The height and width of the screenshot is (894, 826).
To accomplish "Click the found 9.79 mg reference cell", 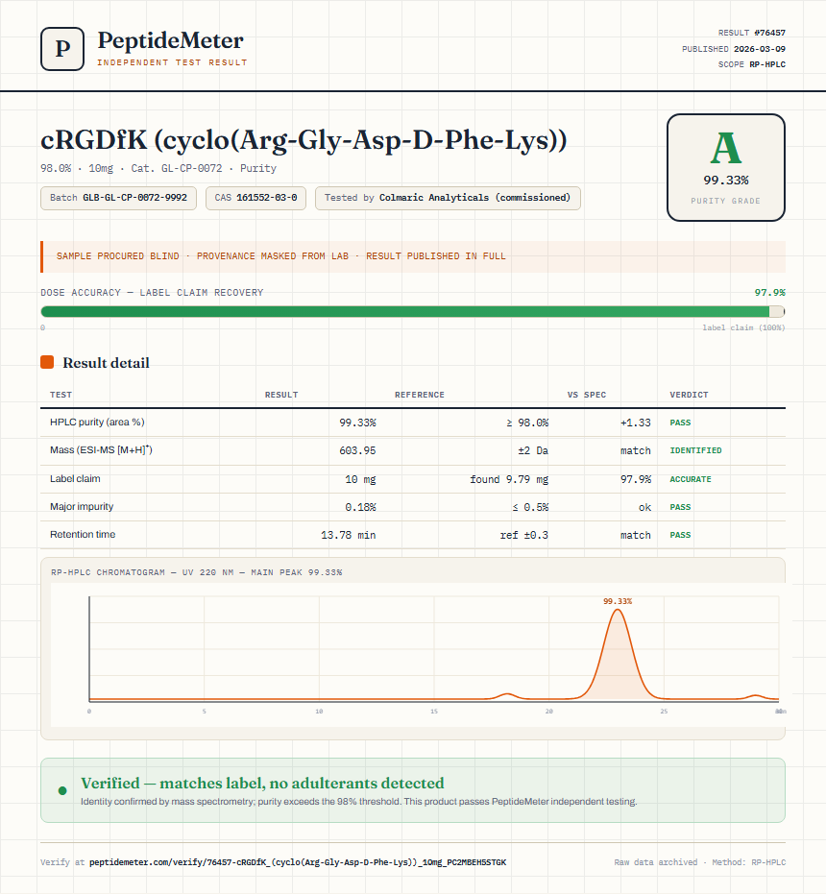I will tap(509, 479).
